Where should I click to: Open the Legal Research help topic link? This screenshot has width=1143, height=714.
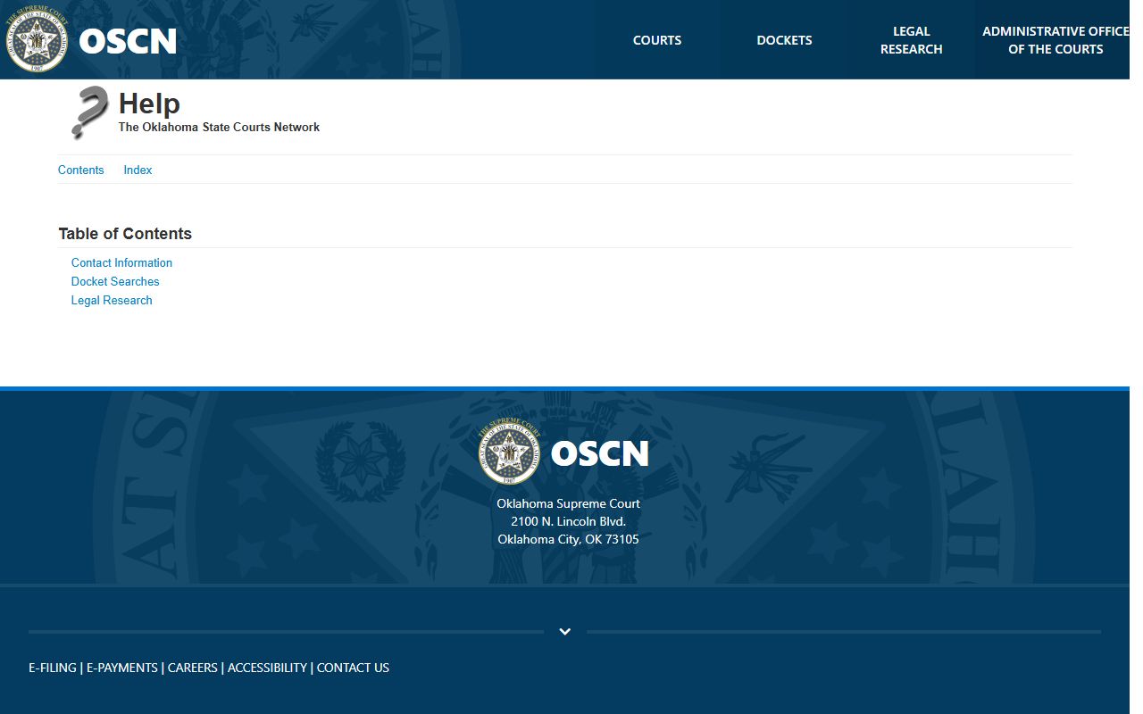coord(112,300)
